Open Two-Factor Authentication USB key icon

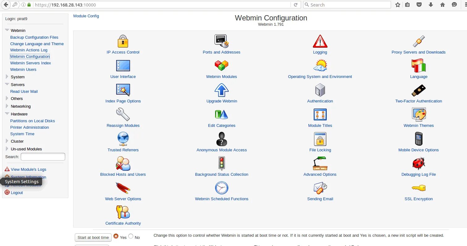pyautogui.click(x=418, y=90)
